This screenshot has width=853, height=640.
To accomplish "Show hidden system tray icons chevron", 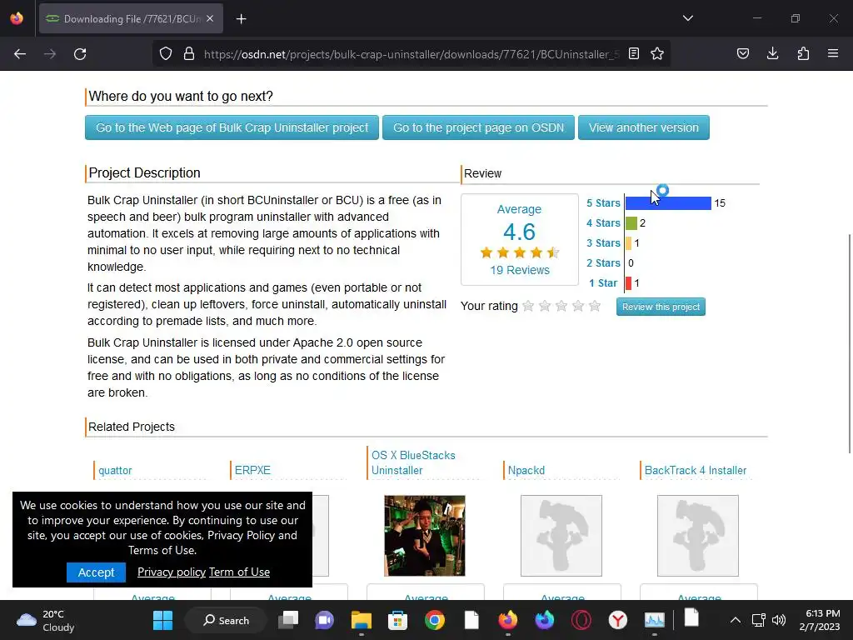I will coord(735,620).
